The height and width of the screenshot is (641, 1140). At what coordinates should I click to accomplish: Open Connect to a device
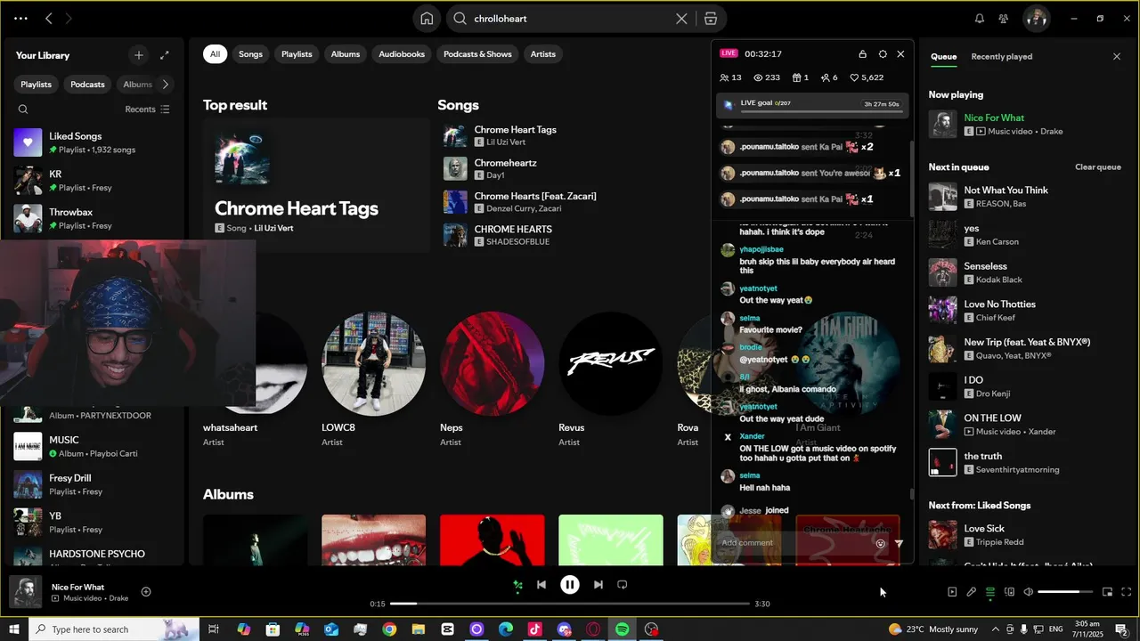[x=1009, y=592]
